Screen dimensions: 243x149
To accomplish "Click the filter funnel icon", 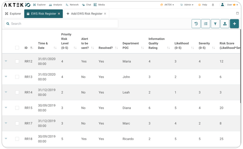I will pos(215,24).
